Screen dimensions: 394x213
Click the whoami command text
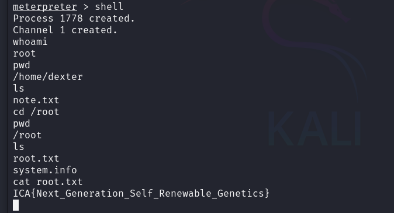[30, 41]
